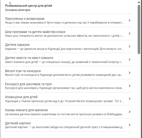Select the Прогулянка з аніматором title
142x138 pixels.
coord(25,19)
